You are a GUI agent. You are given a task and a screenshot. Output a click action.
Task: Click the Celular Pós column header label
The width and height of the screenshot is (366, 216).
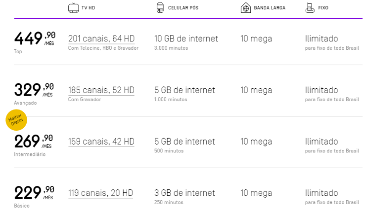pos(184,8)
